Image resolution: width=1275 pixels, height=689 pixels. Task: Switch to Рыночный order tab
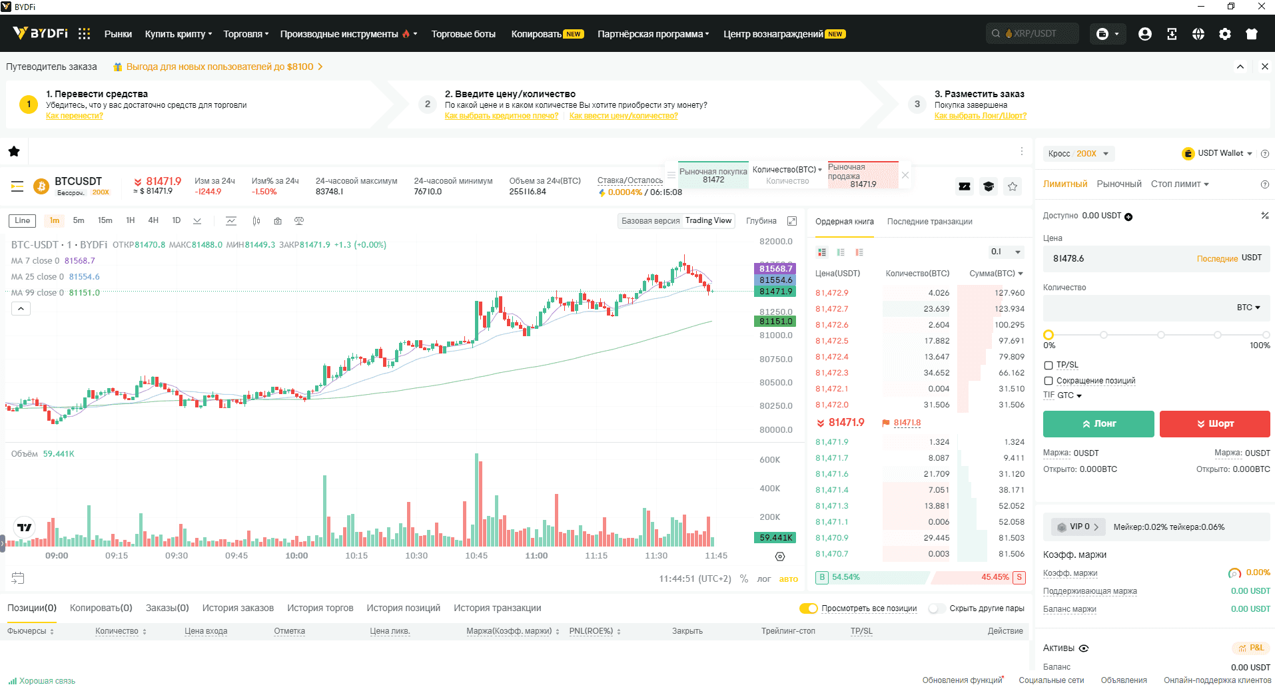pyautogui.click(x=1119, y=184)
